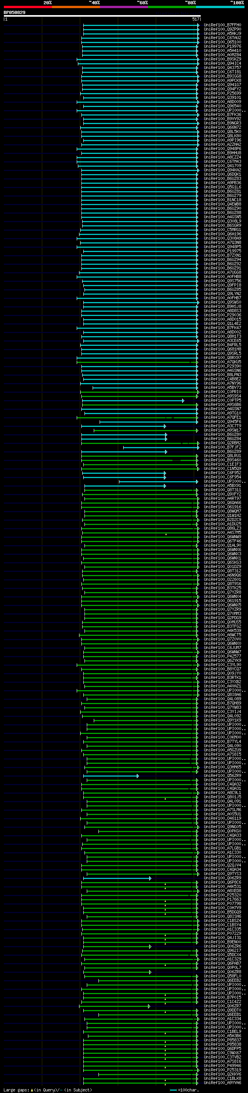
Task: Click the cyan alignment bar for UniRef100_C0PTP5
Action: (x=133, y=401)
